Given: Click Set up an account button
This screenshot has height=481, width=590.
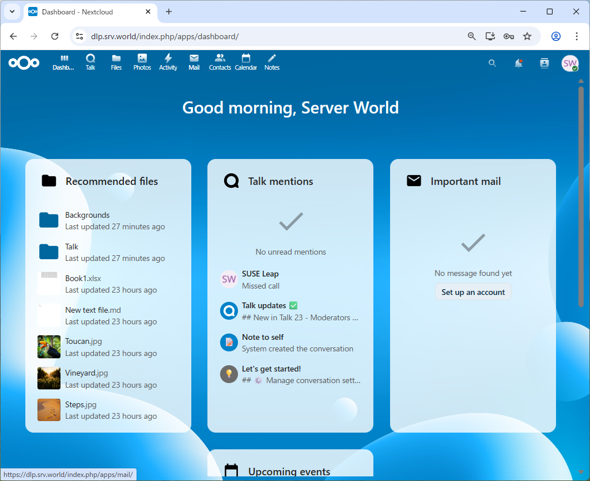Looking at the screenshot, I should (x=473, y=292).
